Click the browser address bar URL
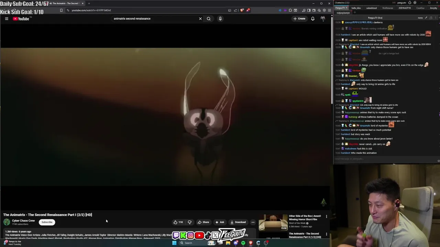This screenshot has height=247, width=440. 91,10
